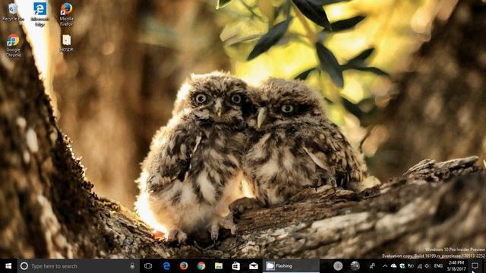The height and width of the screenshot is (273, 486).
Task: Click inside the 'Type here to search' field
Action: 78,266
